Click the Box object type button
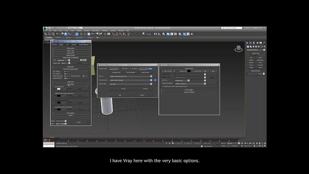 (251, 58)
